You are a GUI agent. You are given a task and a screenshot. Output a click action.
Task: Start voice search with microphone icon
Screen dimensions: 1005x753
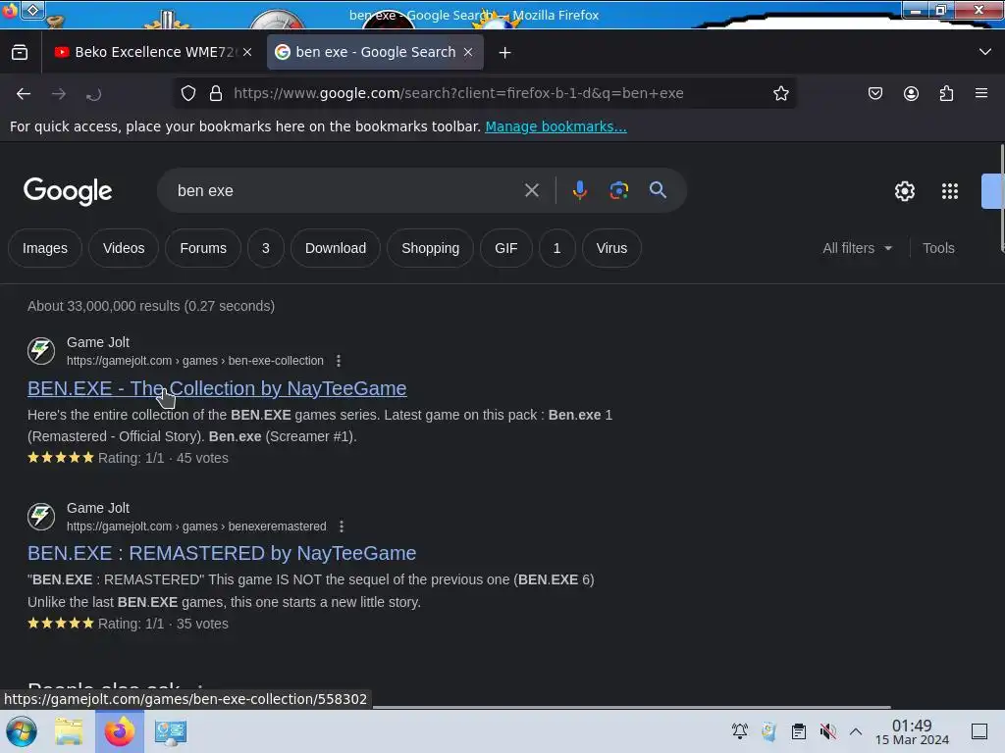click(580, 190)
